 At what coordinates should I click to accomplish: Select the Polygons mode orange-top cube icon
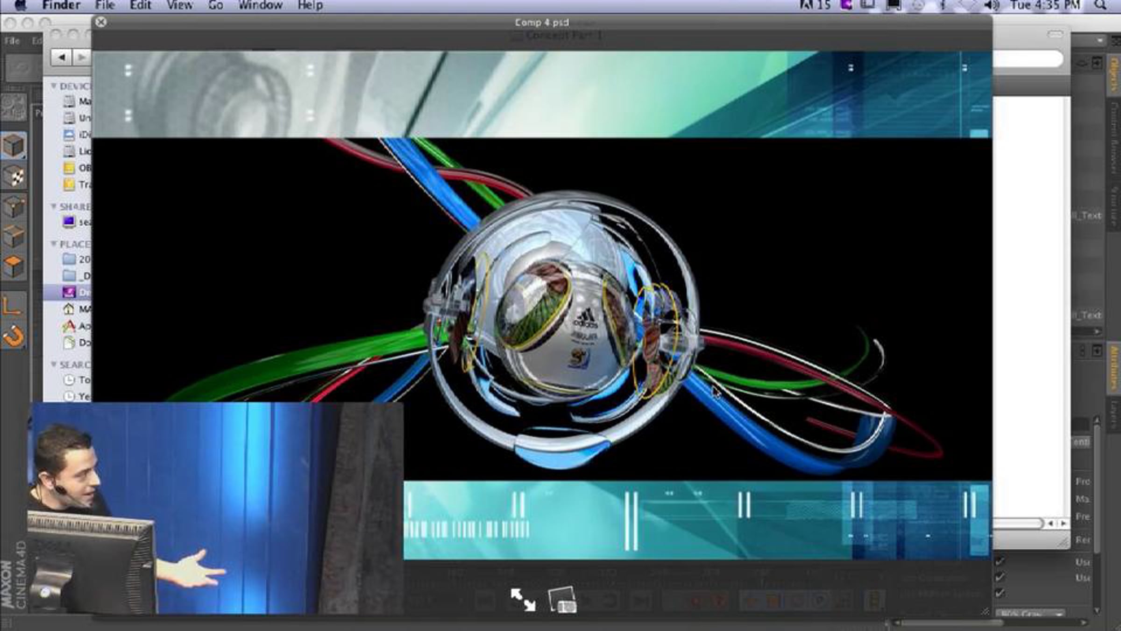(14, 267)
